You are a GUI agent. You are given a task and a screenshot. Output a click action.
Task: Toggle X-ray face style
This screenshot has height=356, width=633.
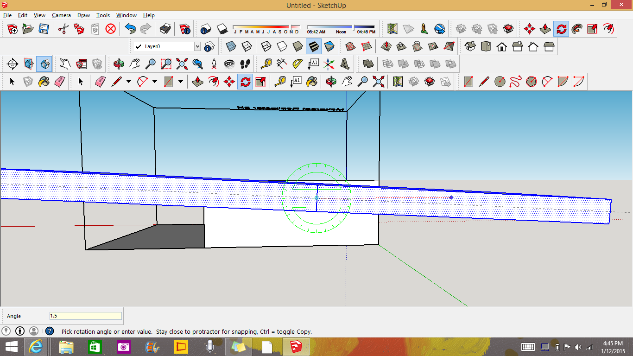tap(231, 46)
